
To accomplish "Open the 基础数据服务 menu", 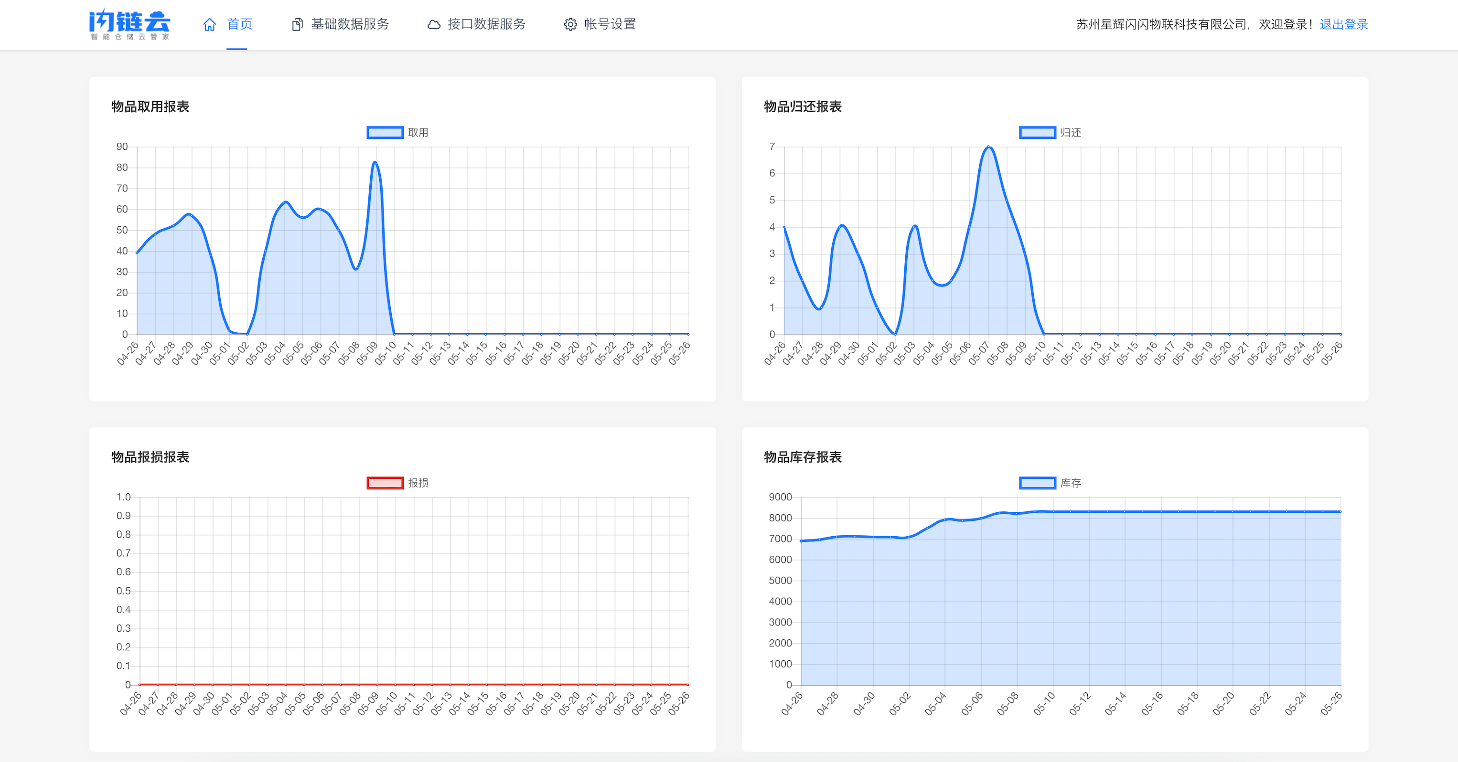I will tap(350, 24).
